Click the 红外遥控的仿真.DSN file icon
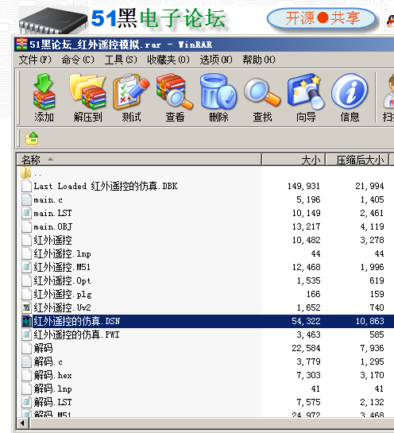The image size is (394, 433). click(26, 321)
